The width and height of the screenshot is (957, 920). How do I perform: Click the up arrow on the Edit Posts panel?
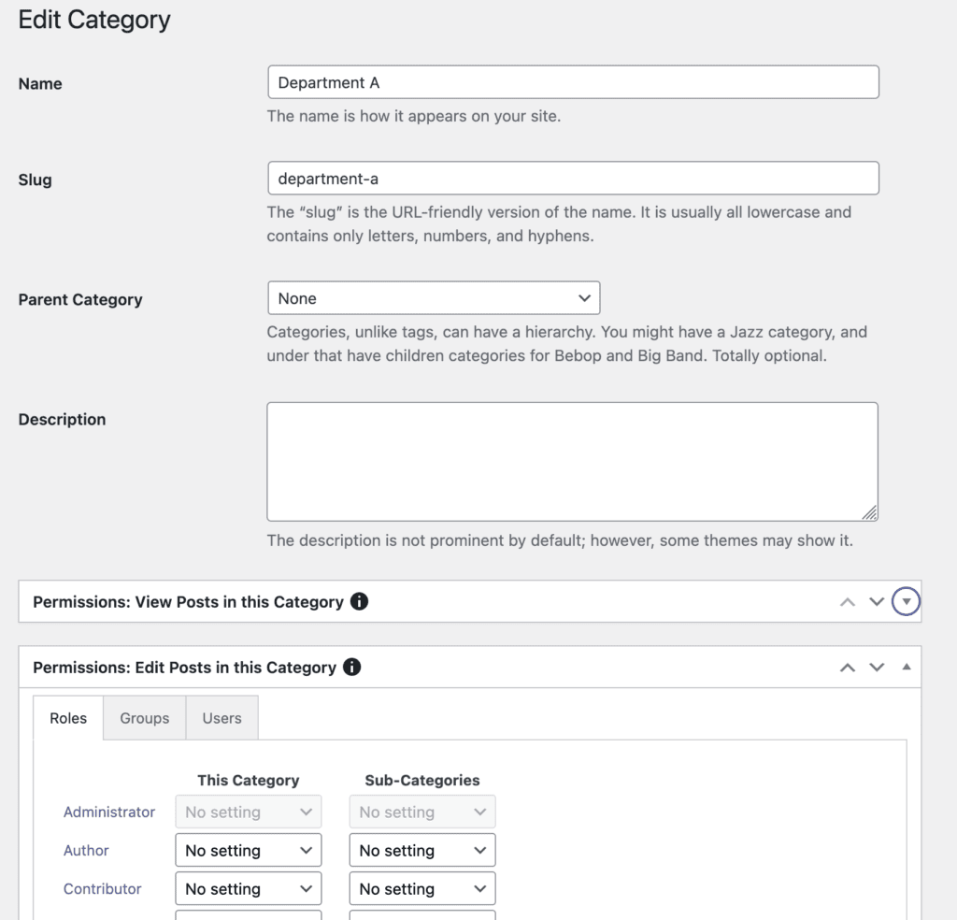(x=848, y=667)
